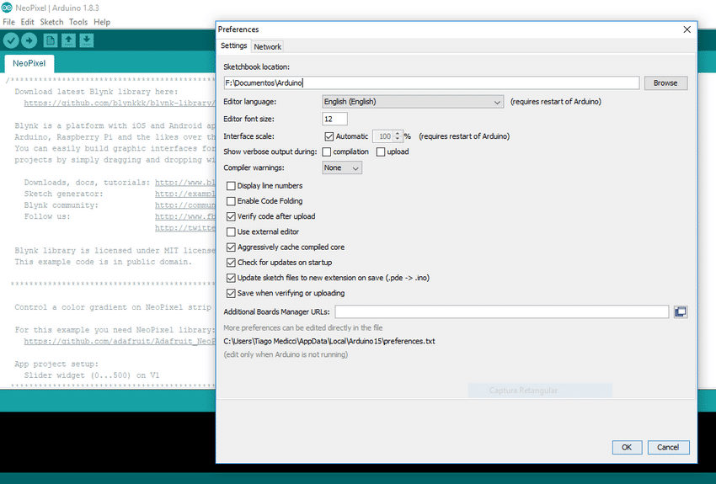Enable Code Folding checkbox
716x484 pixels.
tap(231, 201)
